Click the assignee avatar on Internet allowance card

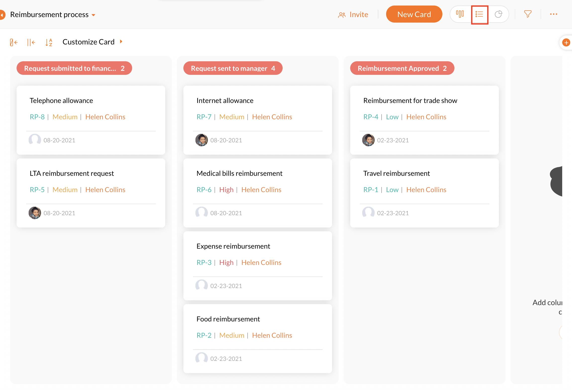click(201, 140)
